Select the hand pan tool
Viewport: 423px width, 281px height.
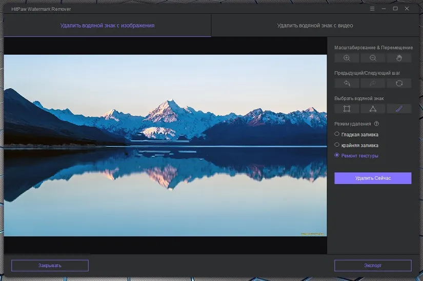coord(399,58)
